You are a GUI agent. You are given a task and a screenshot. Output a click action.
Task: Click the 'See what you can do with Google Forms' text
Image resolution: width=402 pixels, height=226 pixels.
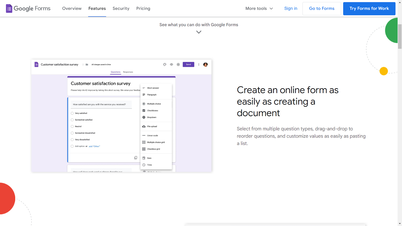pyautogui.click(x=199, y=25)
